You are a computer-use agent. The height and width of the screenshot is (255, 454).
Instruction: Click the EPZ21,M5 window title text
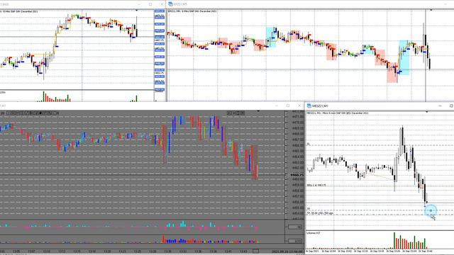tap(180, 4)
